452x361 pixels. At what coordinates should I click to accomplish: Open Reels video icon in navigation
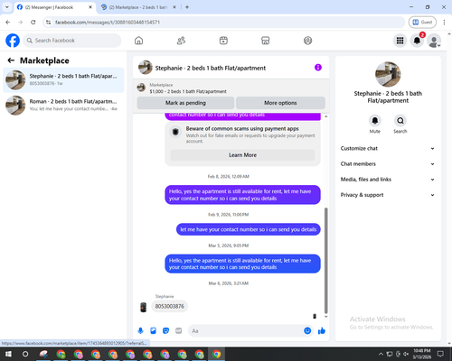[223, 41]
